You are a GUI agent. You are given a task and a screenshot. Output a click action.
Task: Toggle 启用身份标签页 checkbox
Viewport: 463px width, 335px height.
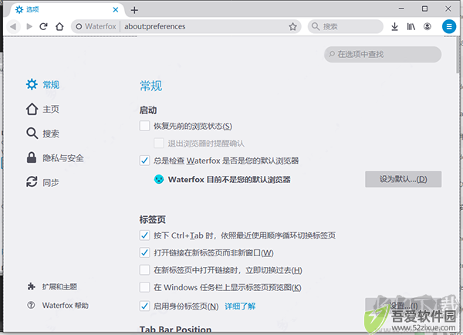coord(144,306)
